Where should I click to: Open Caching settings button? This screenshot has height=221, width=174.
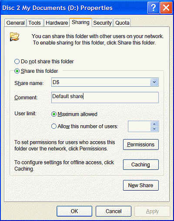tap(141, 165)
